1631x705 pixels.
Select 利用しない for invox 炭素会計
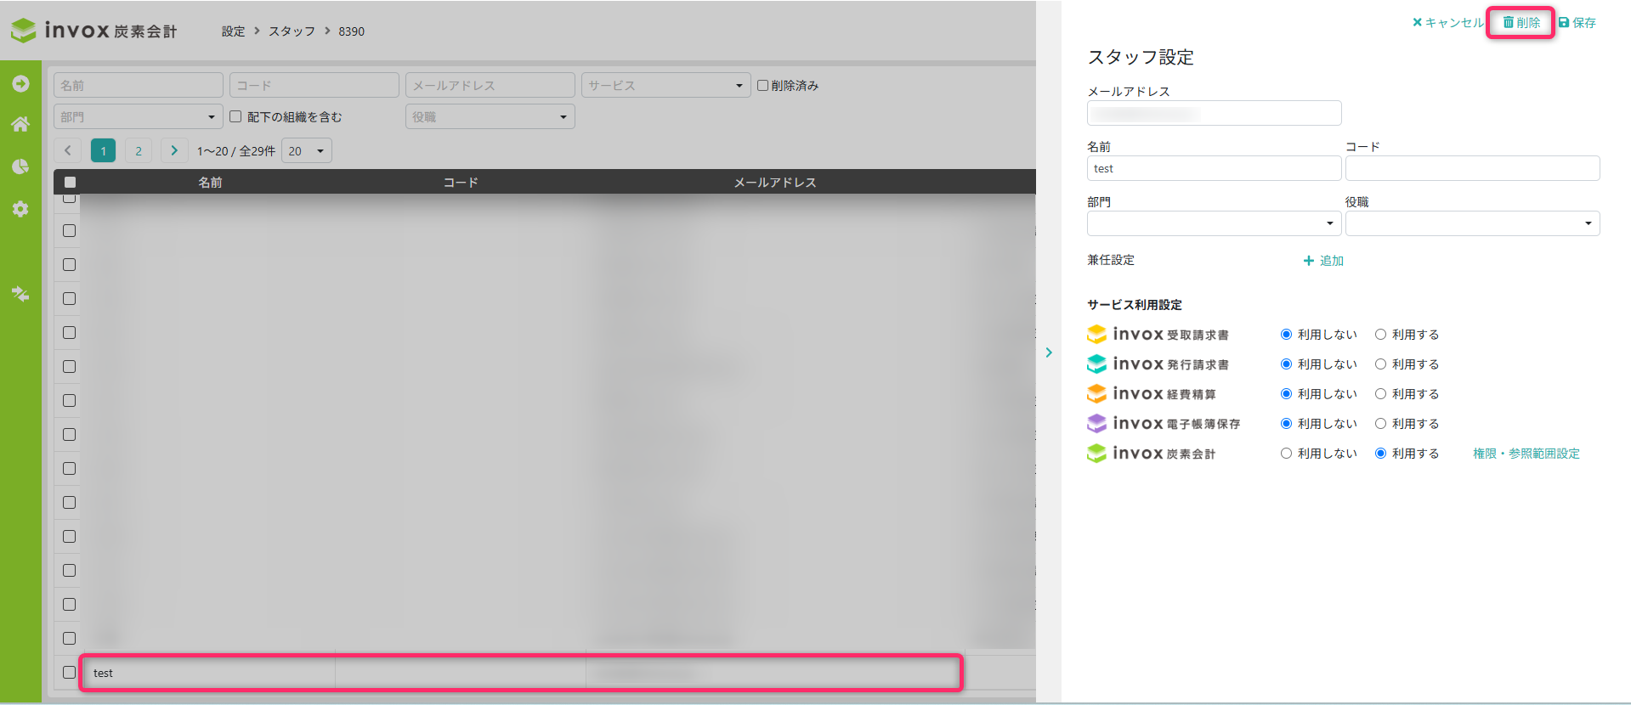pos(1287,454)
